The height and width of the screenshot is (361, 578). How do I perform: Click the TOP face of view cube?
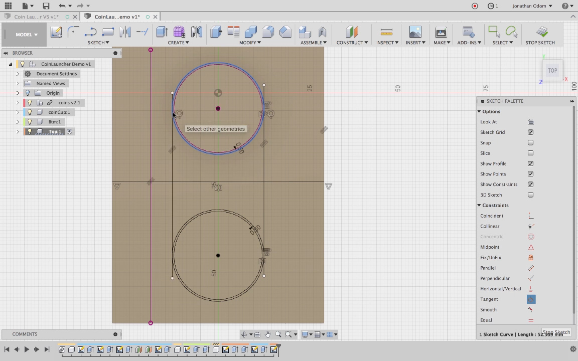click(x=552, y=71)
